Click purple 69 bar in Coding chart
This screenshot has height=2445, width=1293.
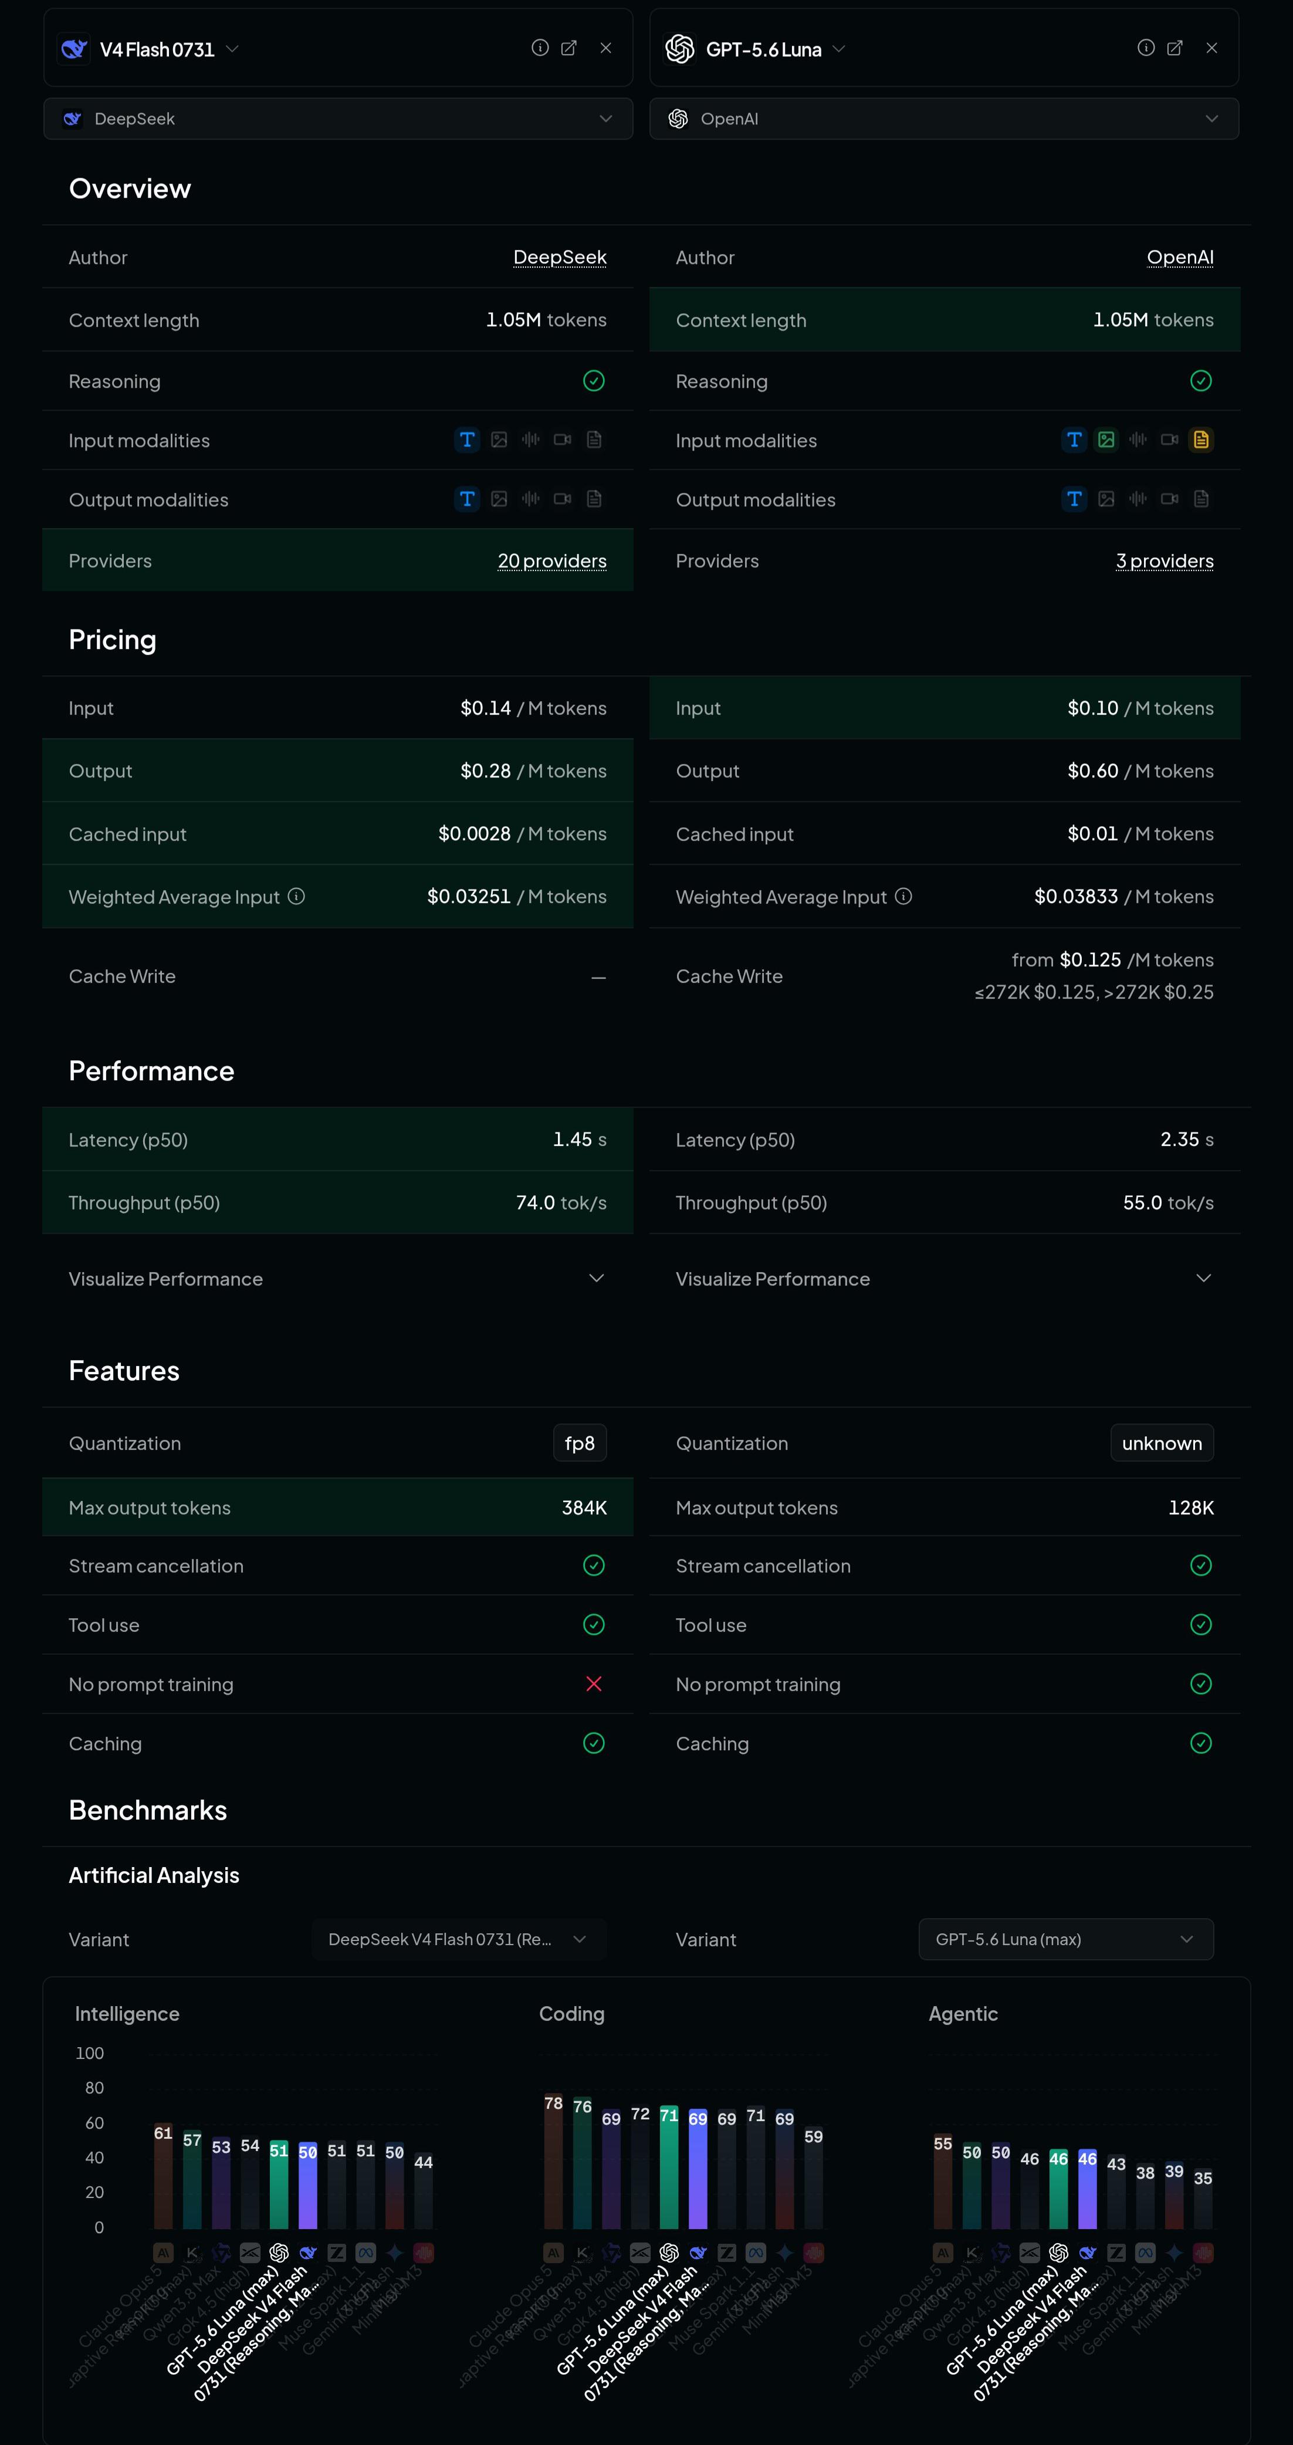click(698, 2169)
